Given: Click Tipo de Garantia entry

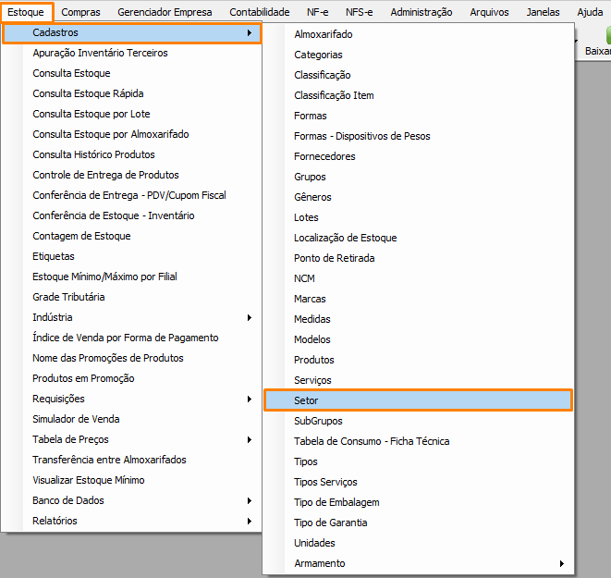Looking at the screenshot, I should 330,523.
